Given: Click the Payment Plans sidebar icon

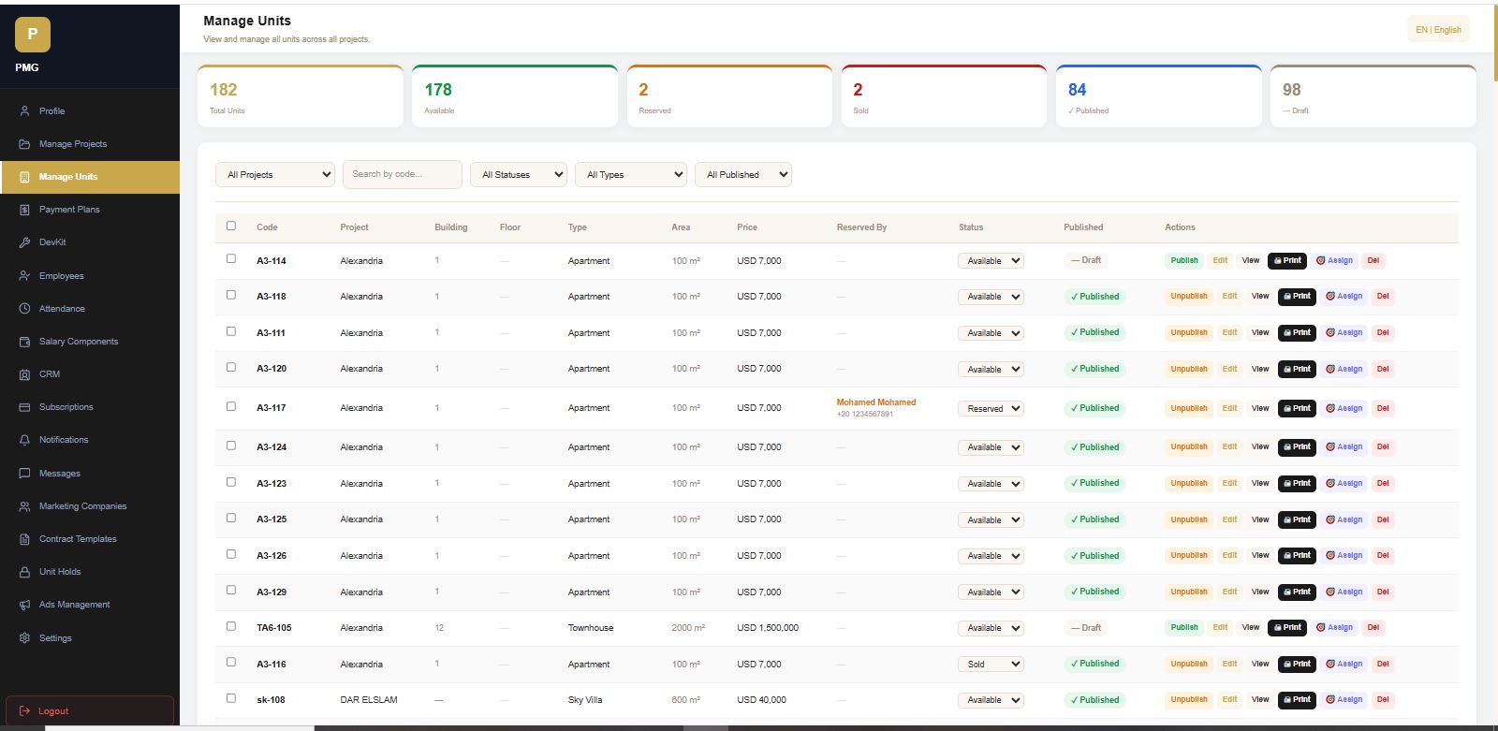Looking at the screenshot, I should tap(24, 210).
